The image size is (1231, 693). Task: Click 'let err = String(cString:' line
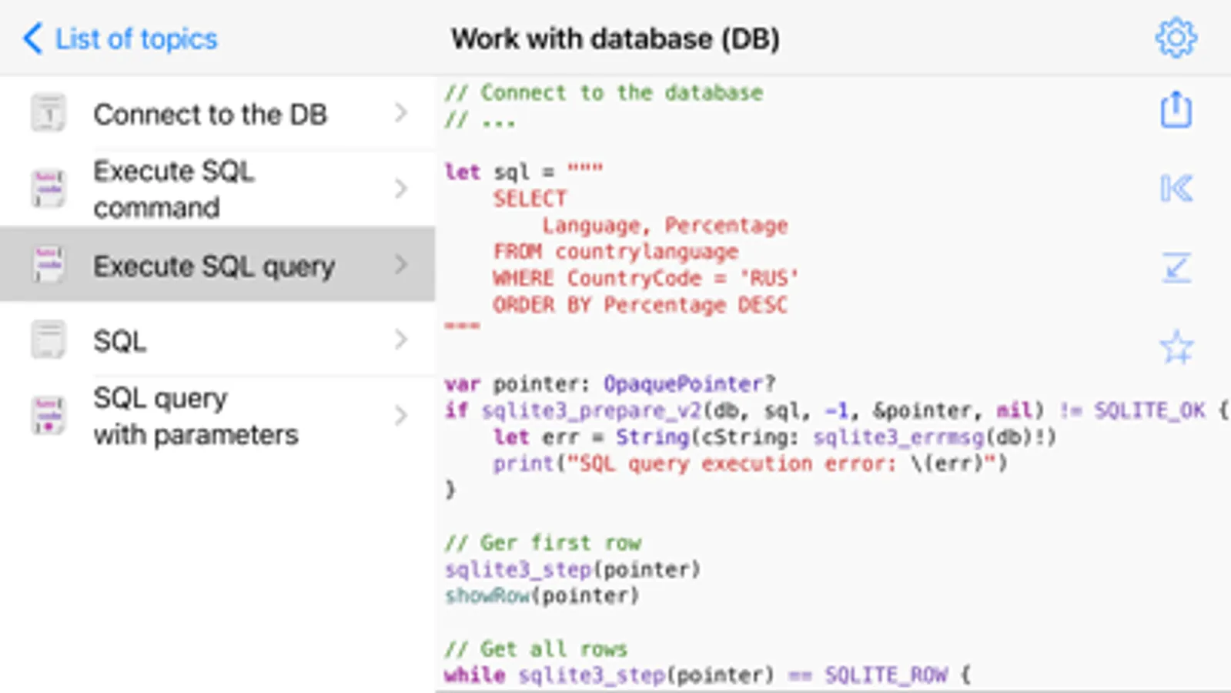click(x=774, y=437)
